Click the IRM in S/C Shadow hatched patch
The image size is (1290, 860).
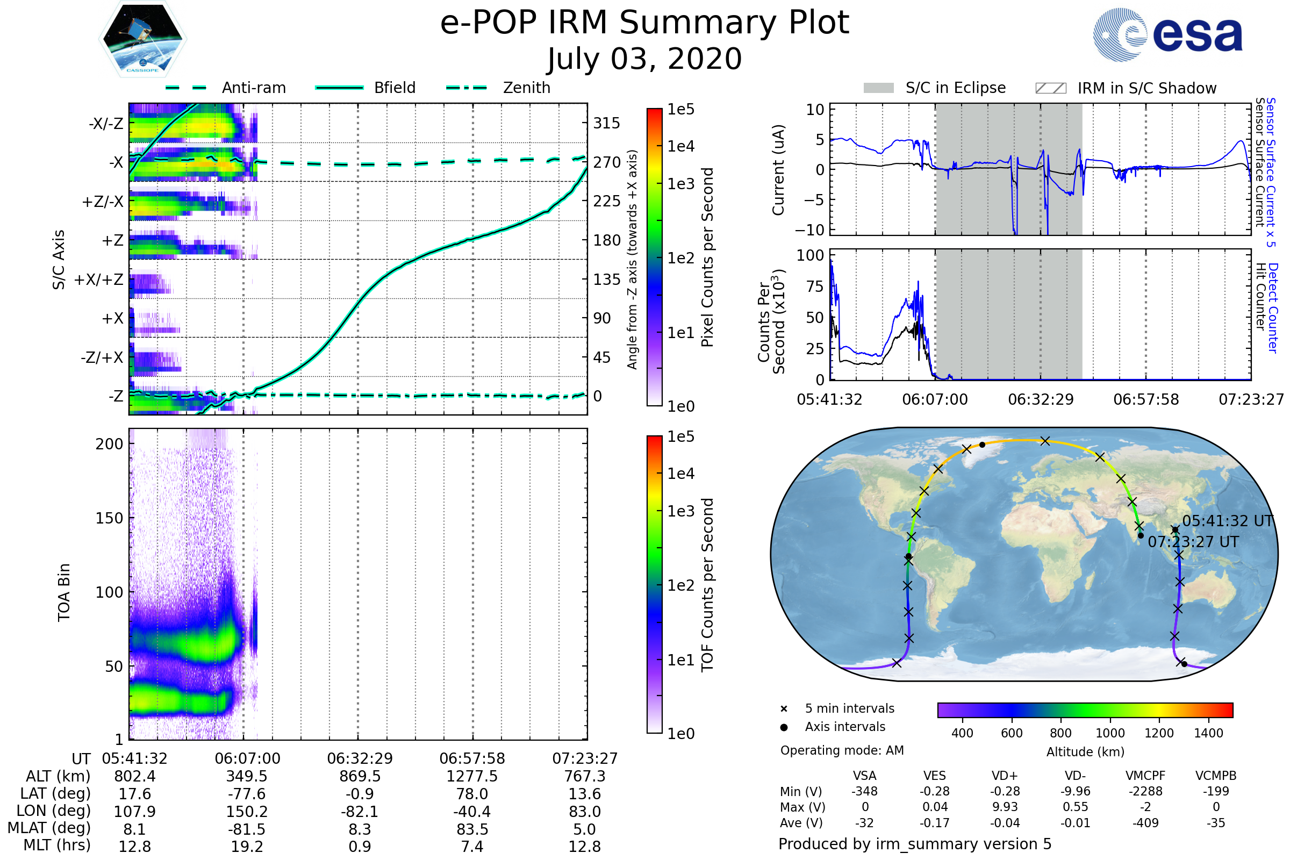1050,88
